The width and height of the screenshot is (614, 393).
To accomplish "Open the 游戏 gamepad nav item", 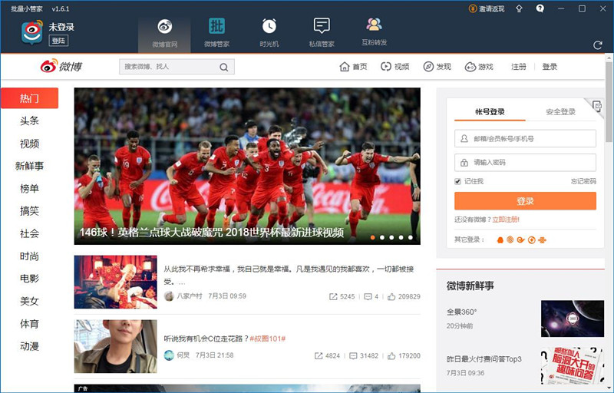I will (x=479, y=67).
